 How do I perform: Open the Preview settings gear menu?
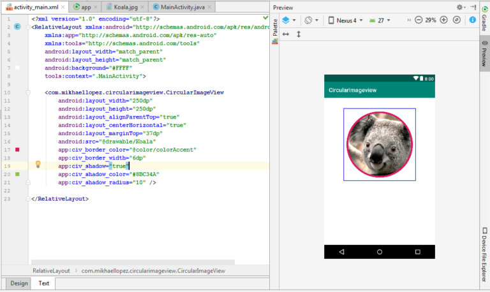click(x=461, y=7)
